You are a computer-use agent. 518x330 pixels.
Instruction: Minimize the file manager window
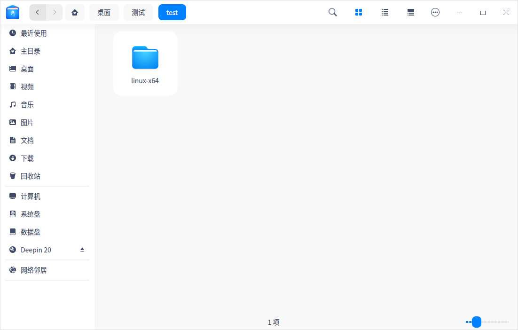click(459, 13)
